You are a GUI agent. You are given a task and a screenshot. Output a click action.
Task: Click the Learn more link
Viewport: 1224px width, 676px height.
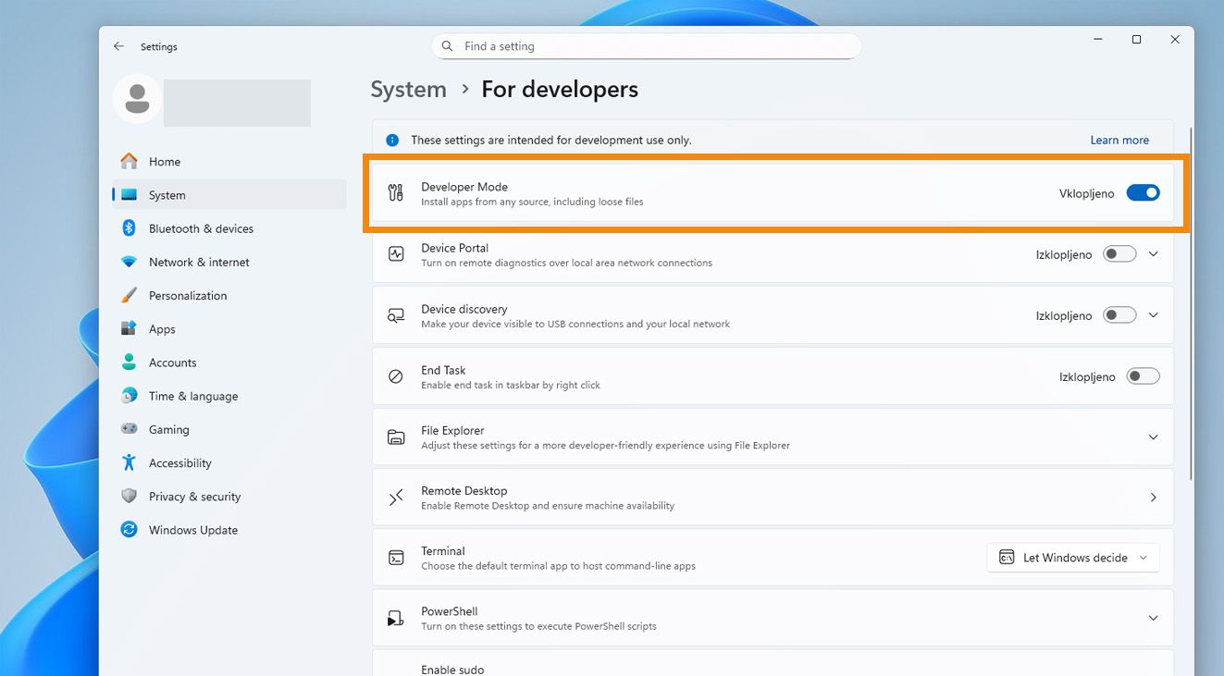(x=1119, y=141)
